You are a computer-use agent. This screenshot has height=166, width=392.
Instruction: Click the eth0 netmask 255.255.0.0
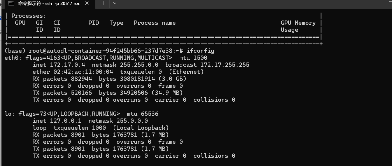[139, 65]
